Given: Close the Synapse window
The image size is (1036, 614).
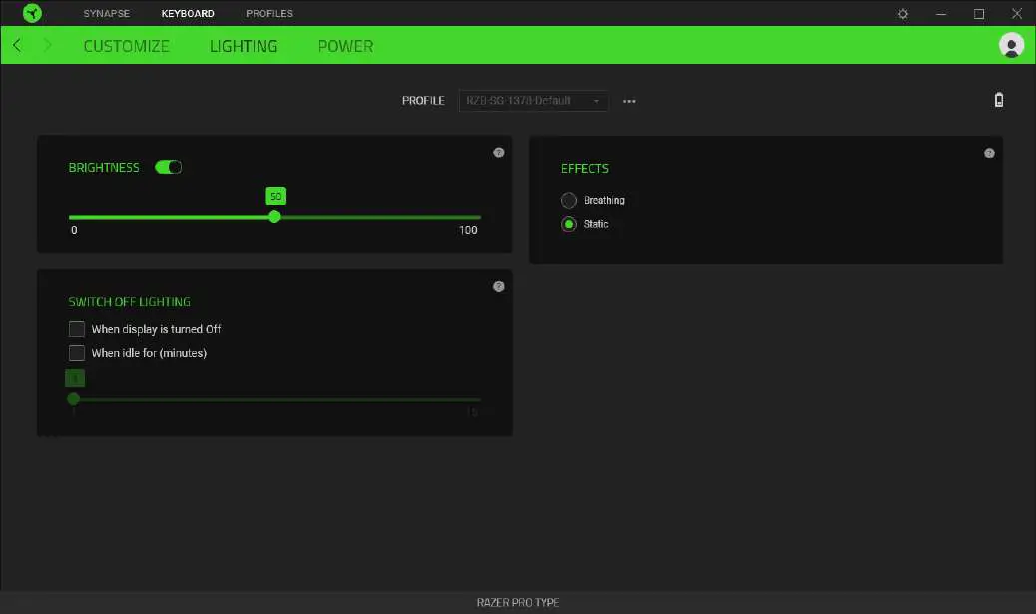Looking at the screenshot, I should pos(1017,13).
